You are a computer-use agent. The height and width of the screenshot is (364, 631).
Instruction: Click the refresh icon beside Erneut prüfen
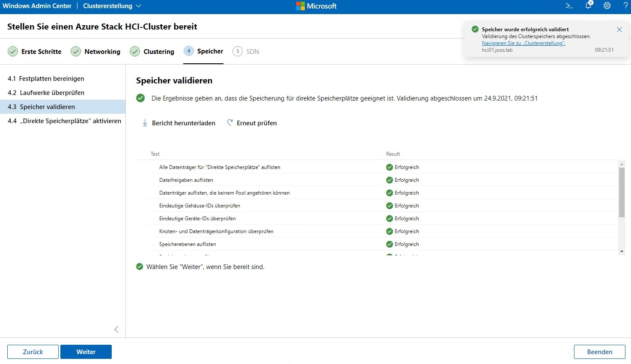pyautogui.click(x=229, y=122)
